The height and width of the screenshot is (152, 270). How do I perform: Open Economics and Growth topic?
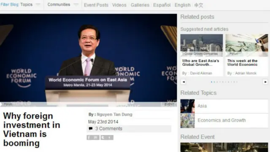(x=224, y=120)
